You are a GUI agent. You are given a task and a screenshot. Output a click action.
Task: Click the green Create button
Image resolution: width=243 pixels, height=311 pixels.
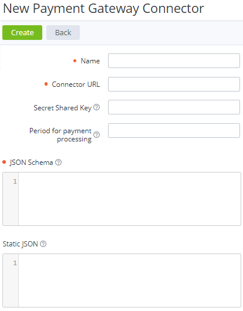22,32
